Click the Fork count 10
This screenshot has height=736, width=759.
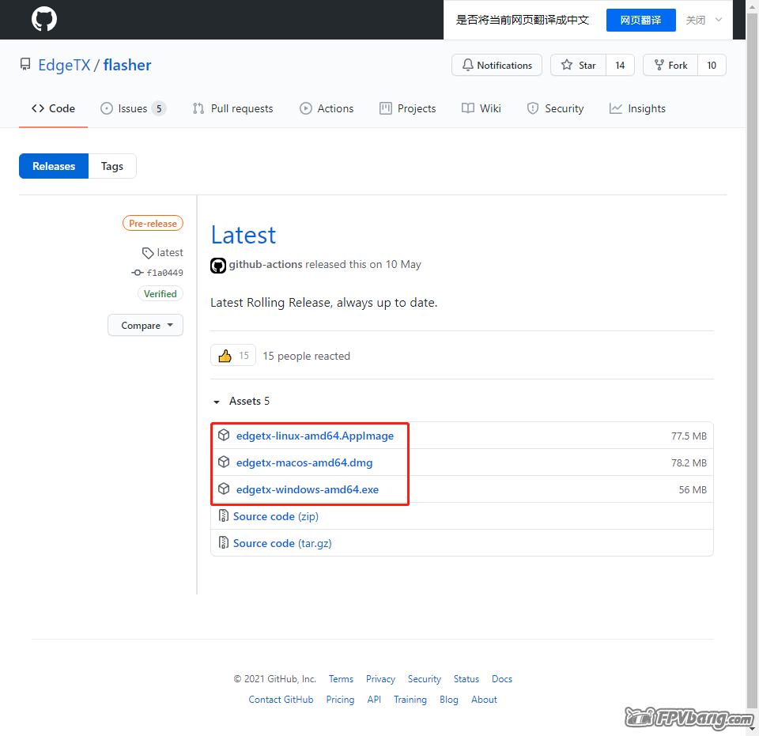(x=712, y=66)
